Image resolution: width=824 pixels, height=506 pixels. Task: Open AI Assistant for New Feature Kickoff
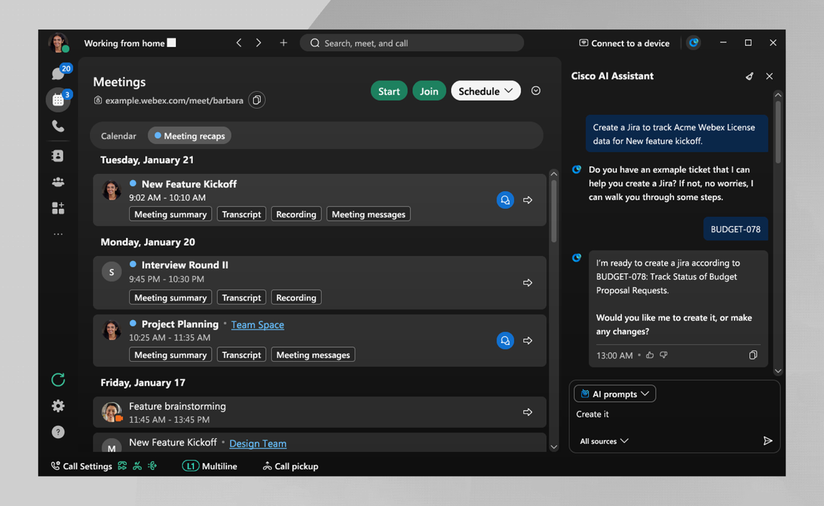[505, 200]
